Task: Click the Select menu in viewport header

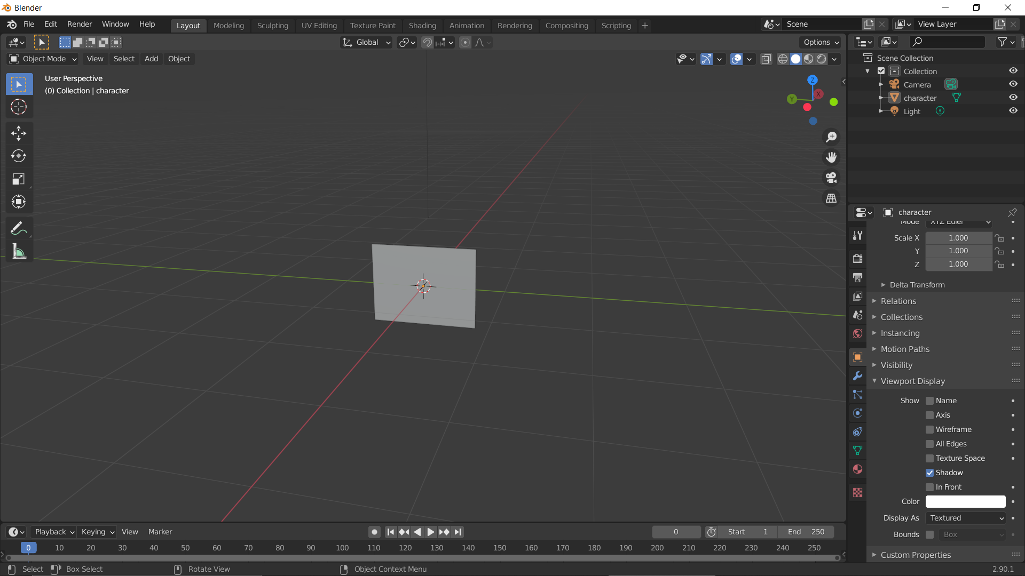Action: [124, 59]
